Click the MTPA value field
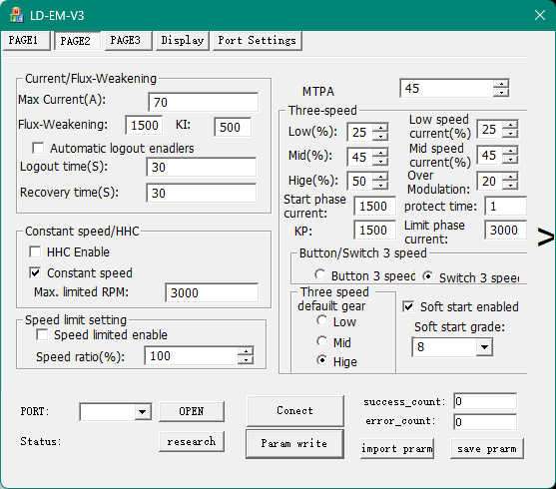556x489 pixels. (x=446, y=88)
